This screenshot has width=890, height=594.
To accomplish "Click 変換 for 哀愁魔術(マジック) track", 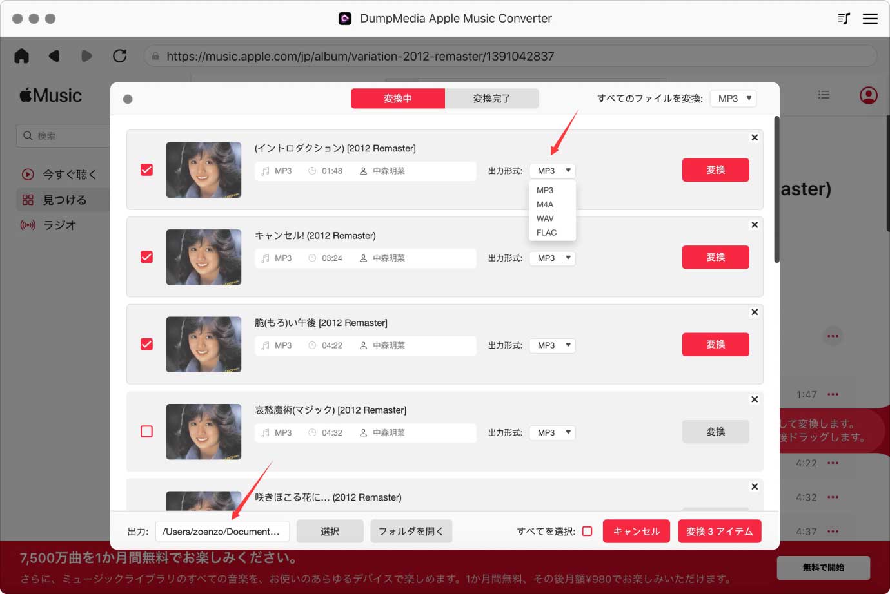I will [716, 432].
